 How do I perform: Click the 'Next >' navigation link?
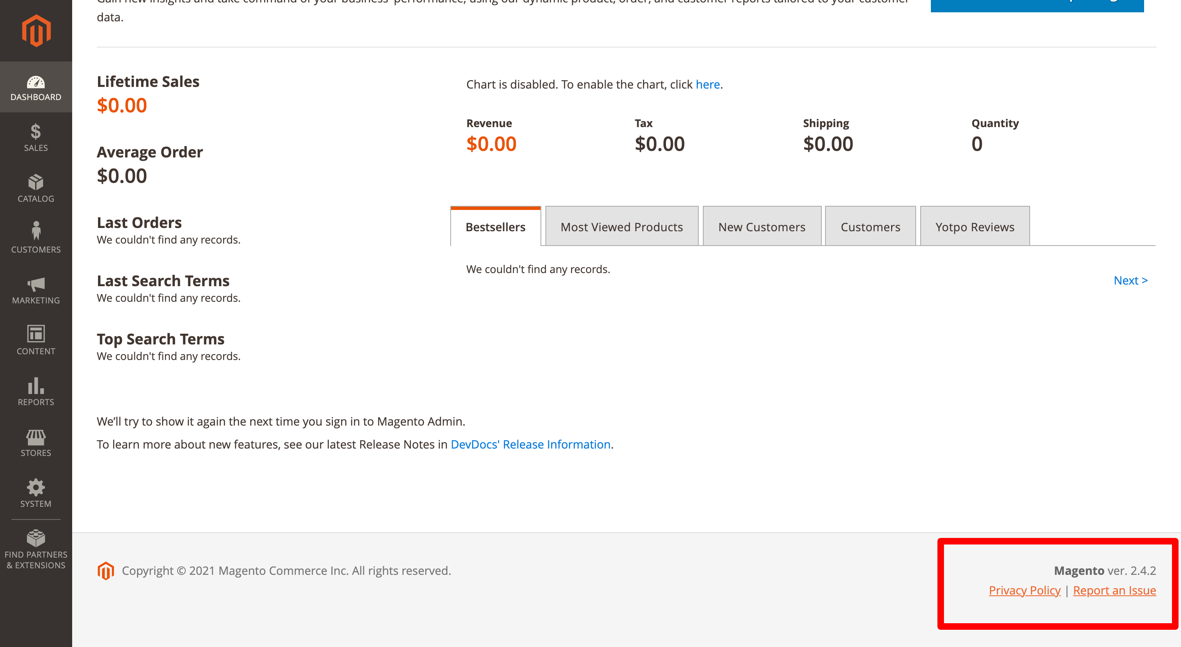pyautogui.click(x=1131, y=280)
